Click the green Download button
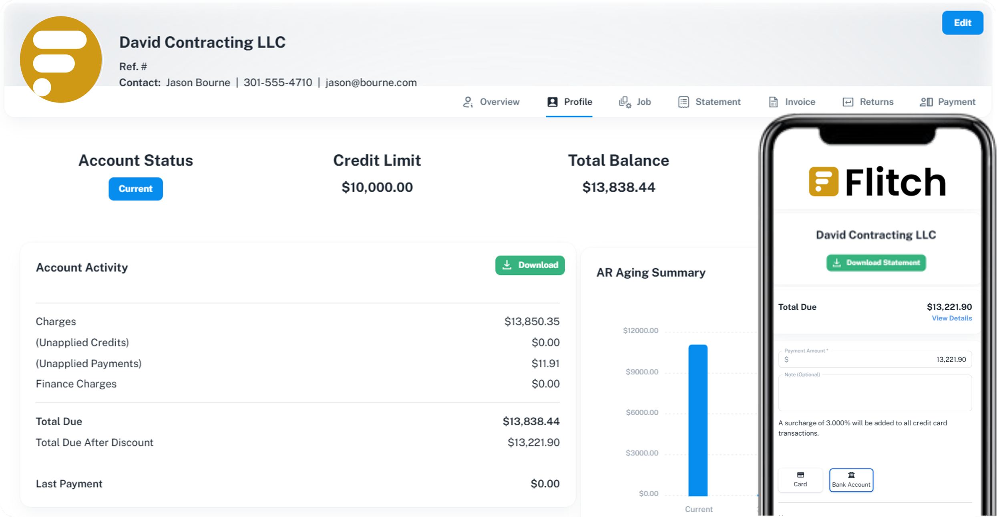The height and width of the screenshot is (517, 1001). click(530, 265)
